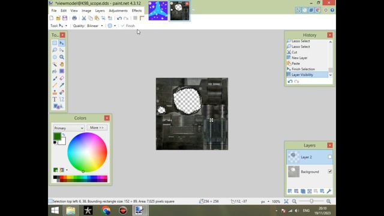Click the green primary color swatch
The image size is (384, 216).
(x=57, y=136)
